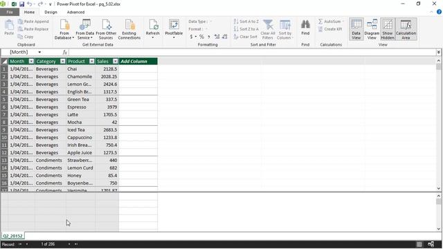
Task: Collapse the ribbon with the caret
Action: pyautogui.click(x=431, y=12)
